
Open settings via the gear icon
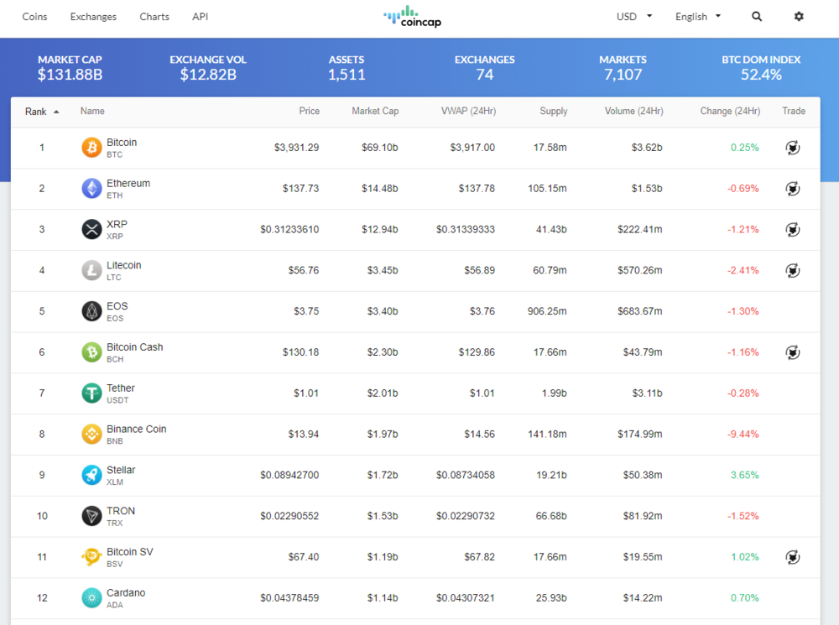pyautogui.click(x=799, y=17)
